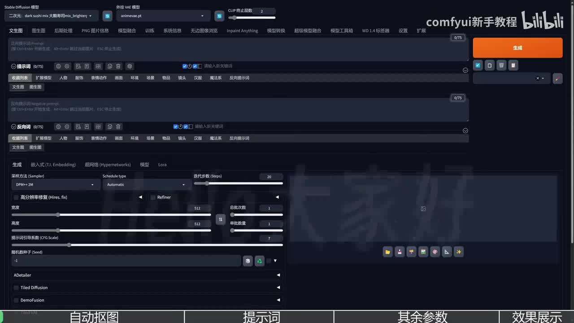Image resolution: width=574 pixels, height=323 pixels.
Task: Clear the styles selection with X
Action: coord(538,78)
